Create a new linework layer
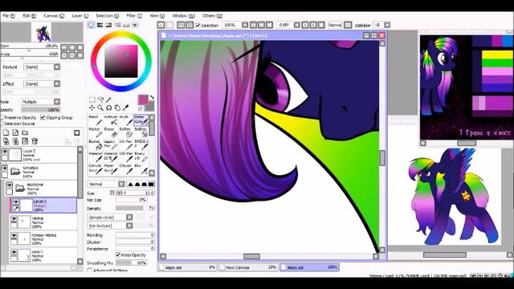514x289 pixels. (x=15, y=132)
